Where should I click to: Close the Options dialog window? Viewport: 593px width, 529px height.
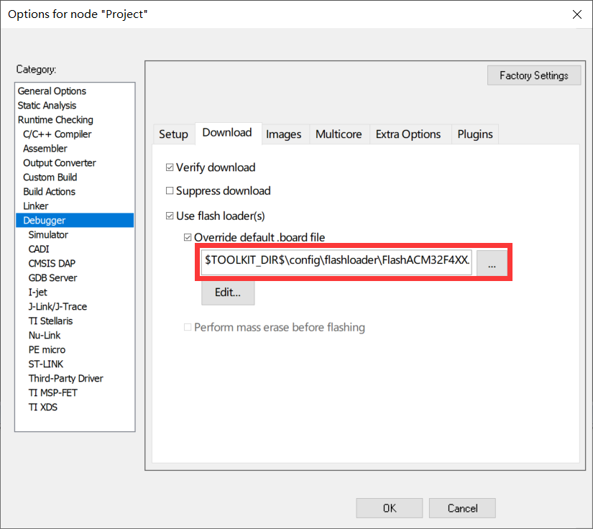coord(576,14)
